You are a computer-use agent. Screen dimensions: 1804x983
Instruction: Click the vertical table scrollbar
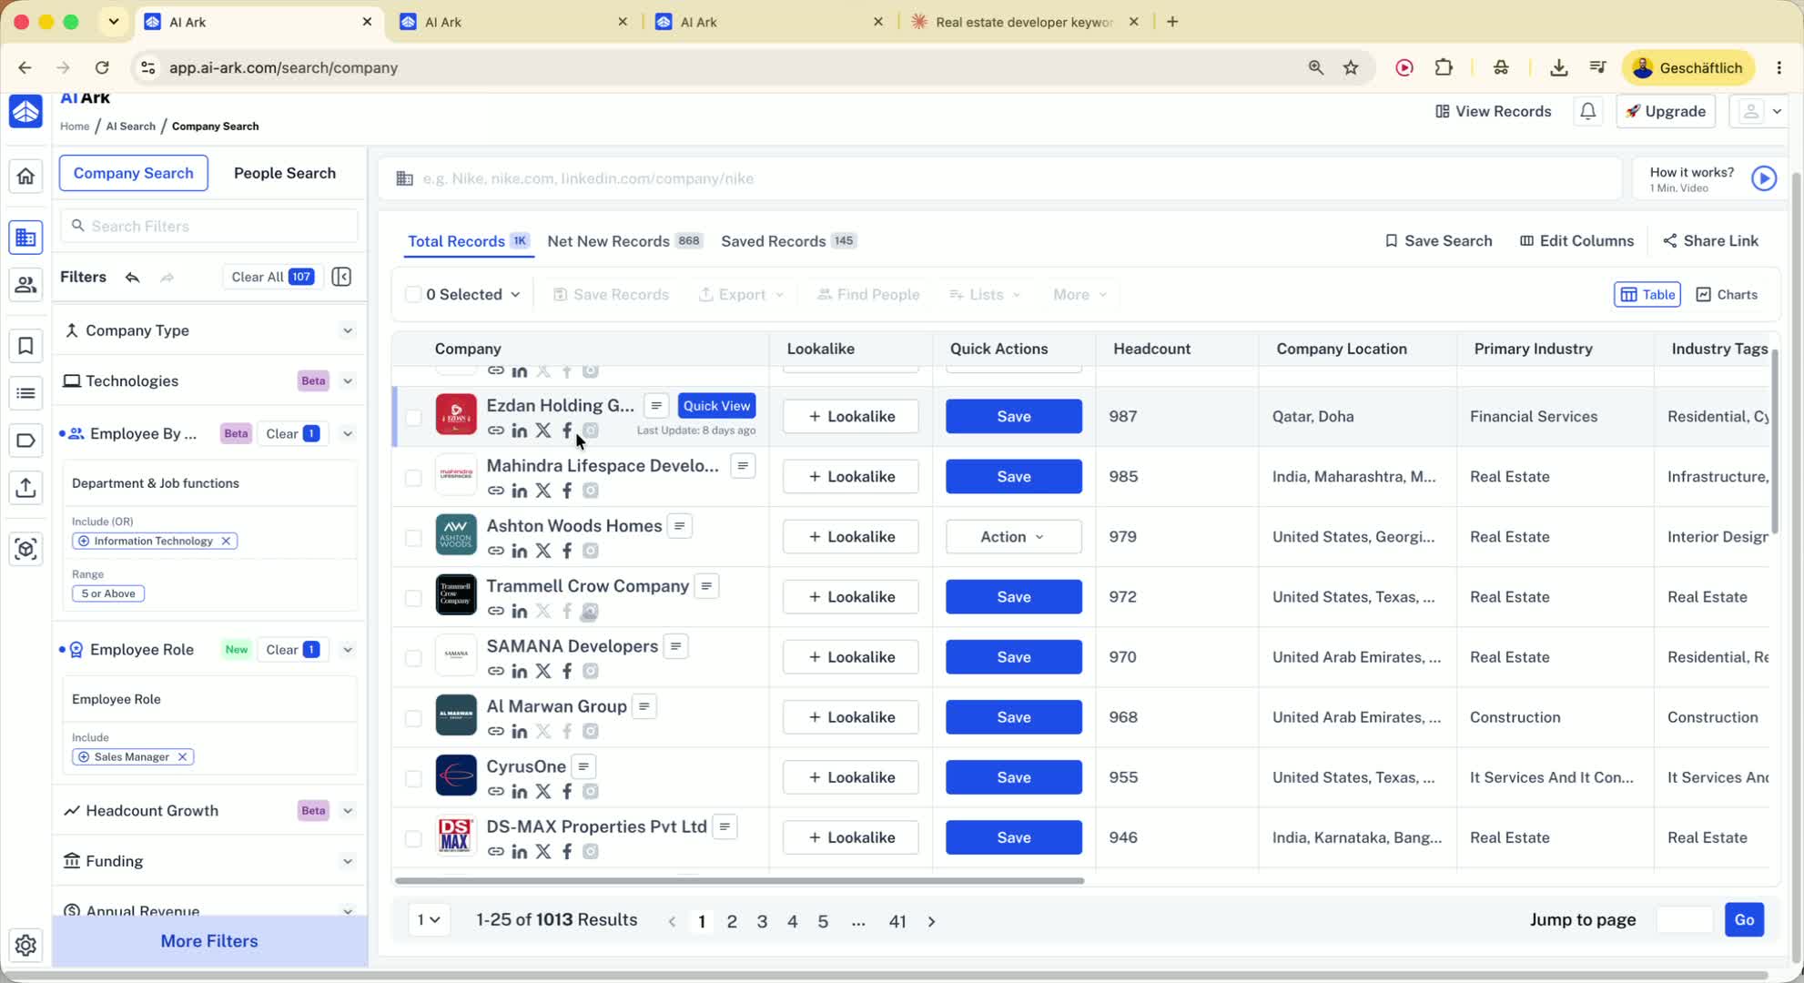(x=1775, y=441)
